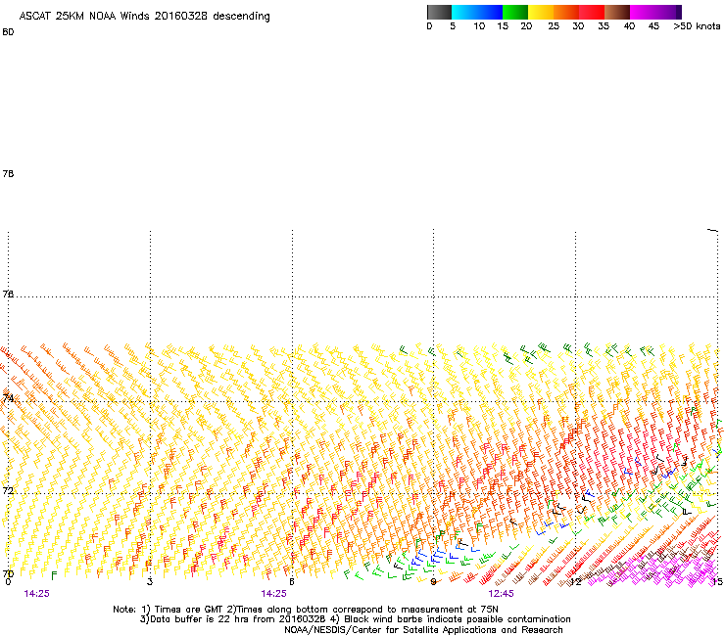The height and width of the screenshot is (636, 725).
Task: Click the plot title 'ASCAT 25KM NOAA Winds 20160328 descending'
Action: point(144,17)
